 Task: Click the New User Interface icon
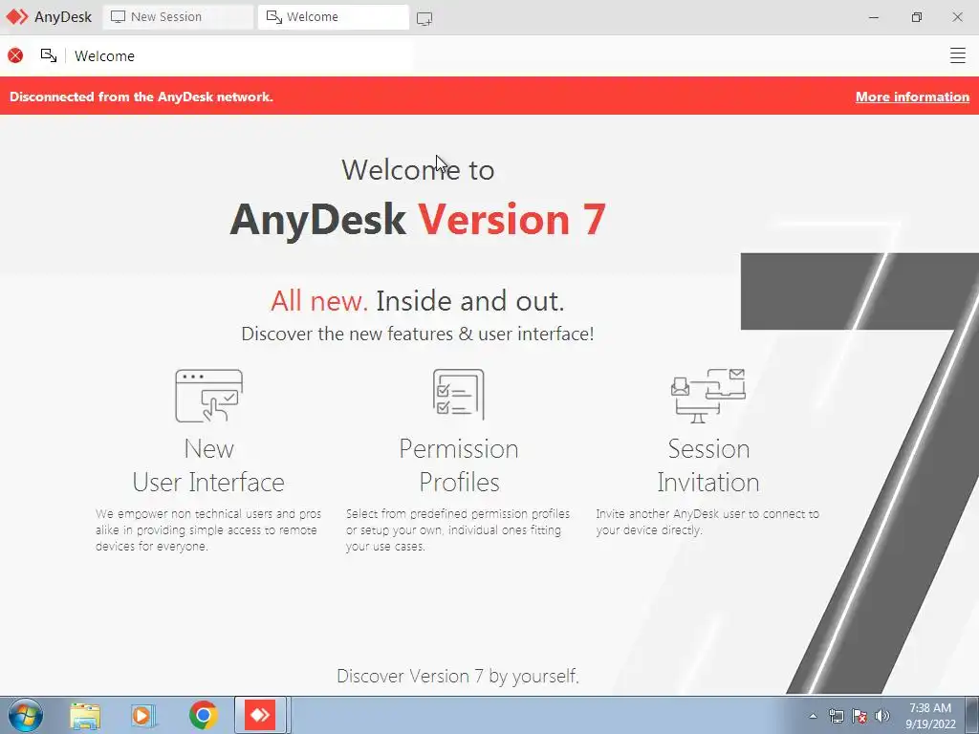tap(208, 396)
